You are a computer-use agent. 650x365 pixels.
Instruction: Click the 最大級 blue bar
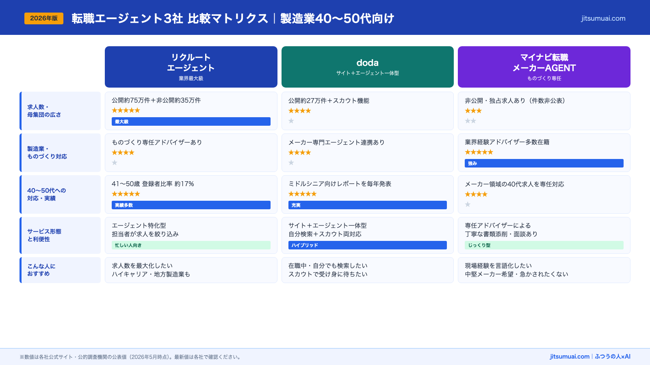(191, 121)
